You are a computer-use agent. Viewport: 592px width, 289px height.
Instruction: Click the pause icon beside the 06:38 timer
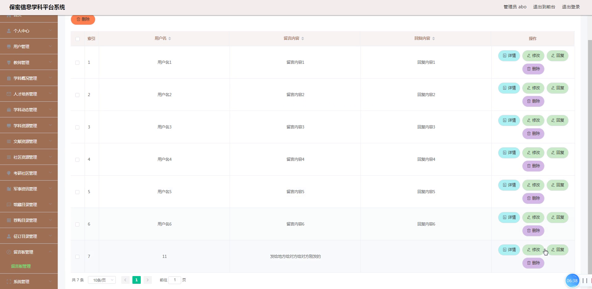point(585,281)
